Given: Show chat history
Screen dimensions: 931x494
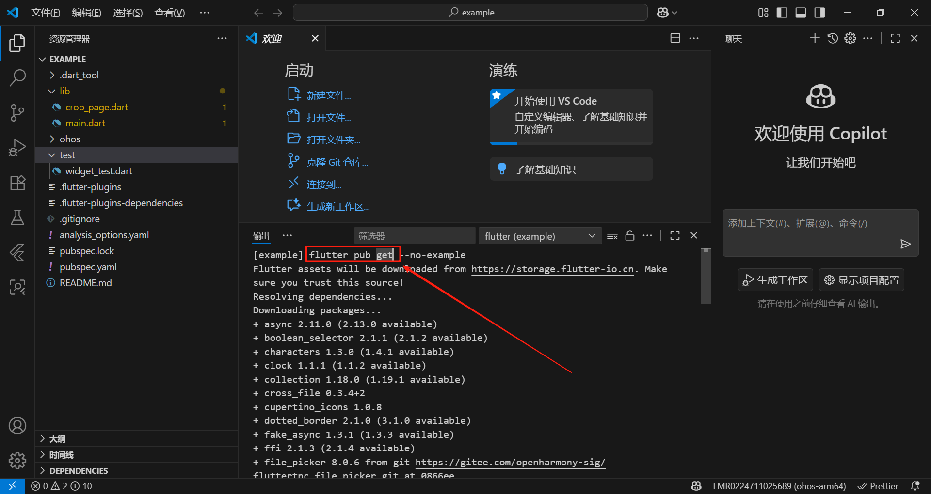Looking at the screenshot, I should point(833,38).
